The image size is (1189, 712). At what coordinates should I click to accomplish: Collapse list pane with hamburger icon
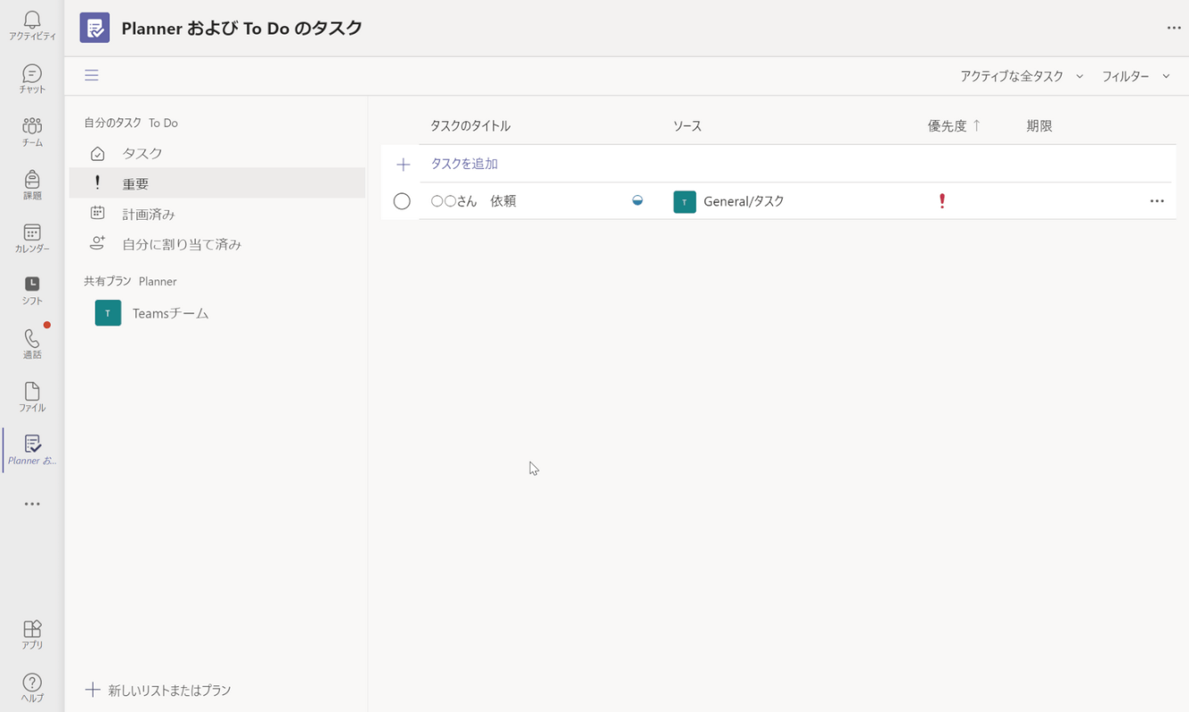(x=92, y=75)
